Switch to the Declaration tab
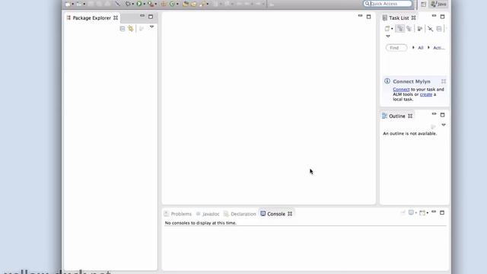The image size is (487, 274). pyautogui.click(x=240, y=214)
